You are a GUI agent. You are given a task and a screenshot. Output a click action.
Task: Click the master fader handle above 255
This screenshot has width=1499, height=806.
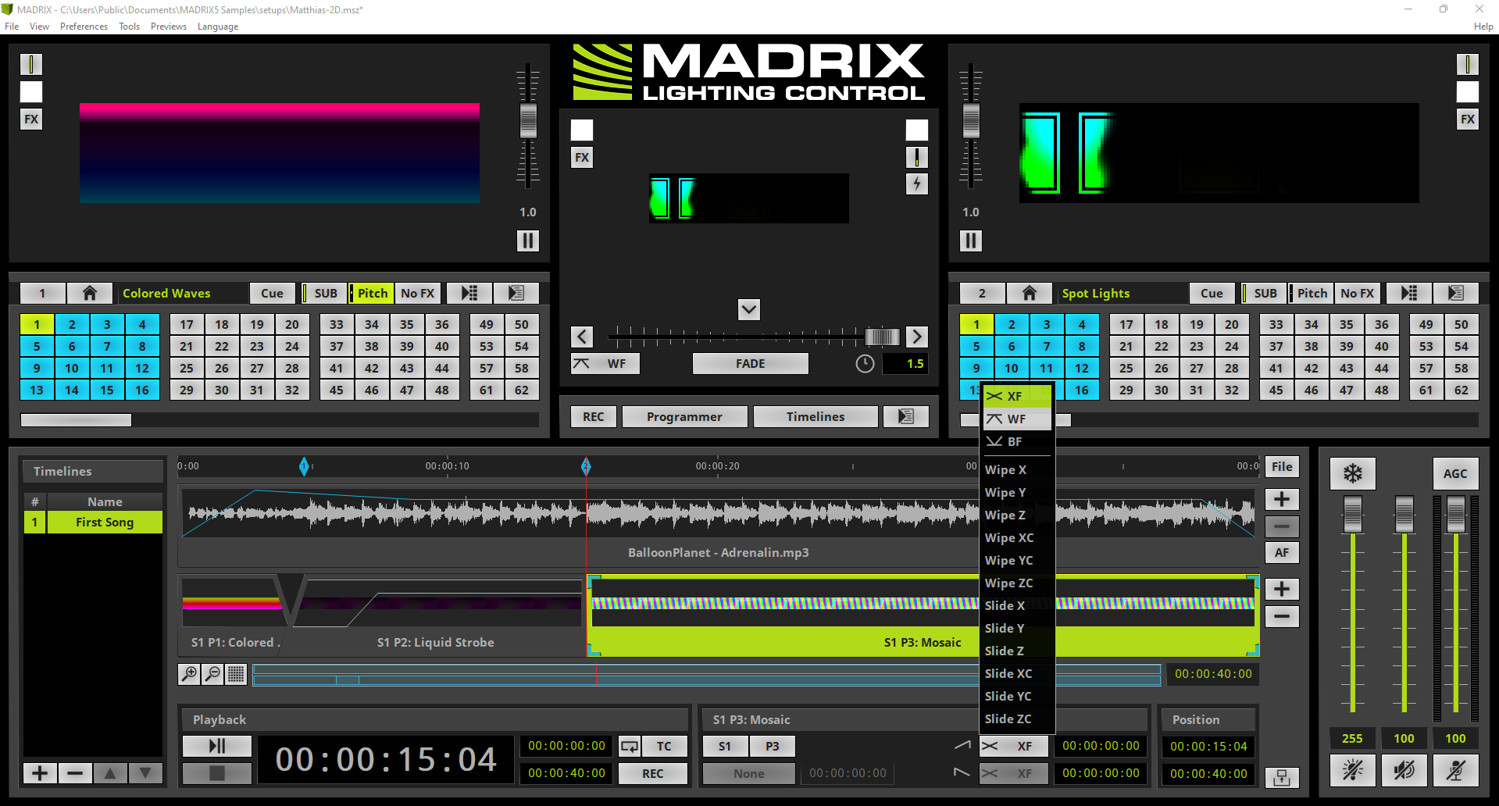coord(1352,515)
